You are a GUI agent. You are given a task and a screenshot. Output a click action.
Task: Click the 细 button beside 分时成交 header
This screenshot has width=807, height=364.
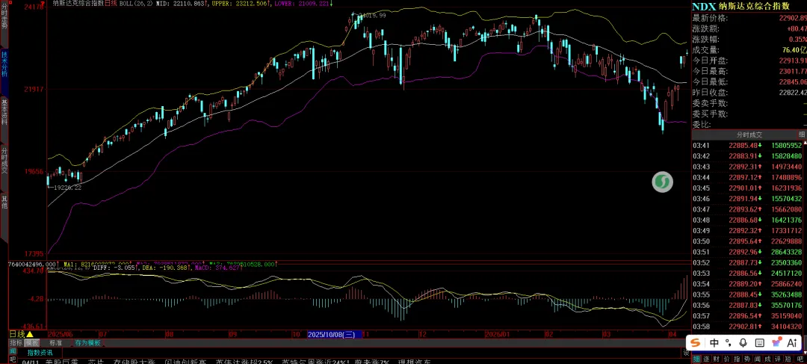tap(801, 135)
